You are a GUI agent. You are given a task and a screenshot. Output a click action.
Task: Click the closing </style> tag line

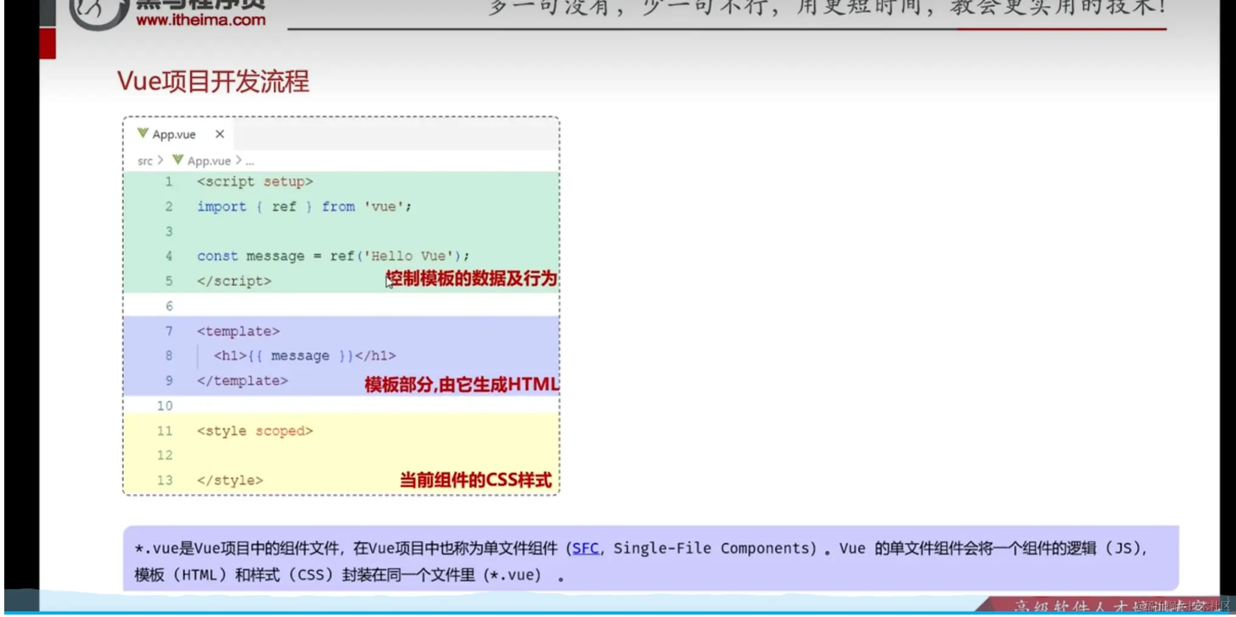pyautogui.click(x=230, y=480)
